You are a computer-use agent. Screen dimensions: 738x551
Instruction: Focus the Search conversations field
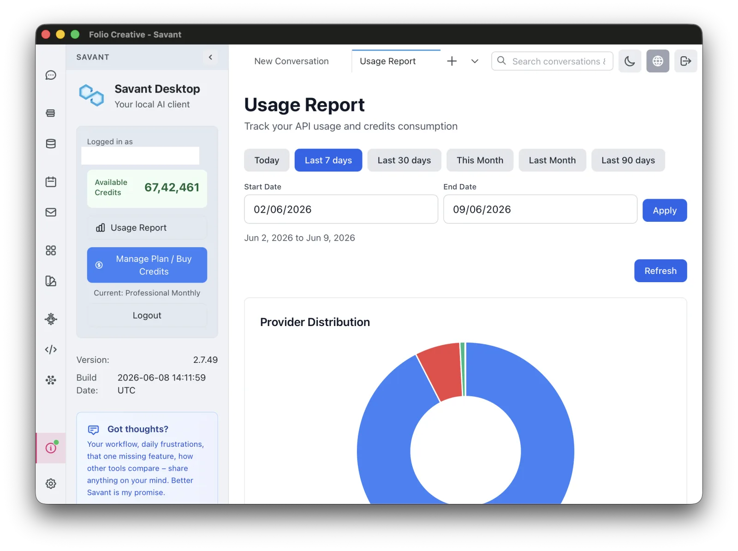coord(552,61)
